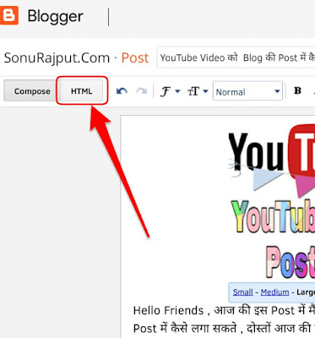Viewport: 315px width, 338px height.
Task: Click the colorful YouTube text graphic
Action: pos(273,216)
